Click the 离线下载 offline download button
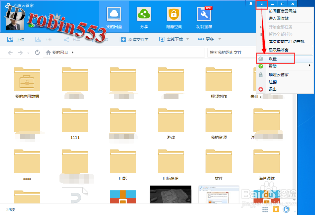This screenshot has width=315, height=215. click(x=171, y=39)
